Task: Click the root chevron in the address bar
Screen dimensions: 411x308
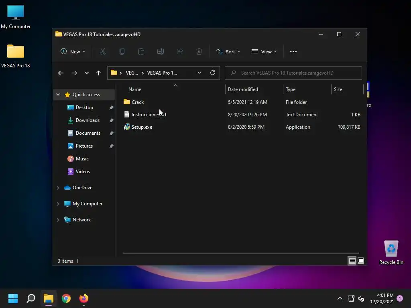Action: pyautogui.click(x=121, y=73)
